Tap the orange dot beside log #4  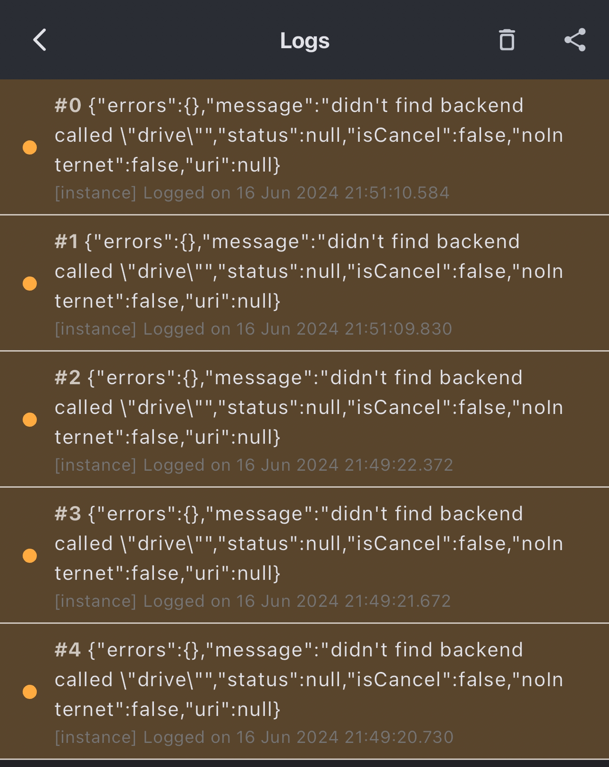pyautogui.click(x=30, y=692)
